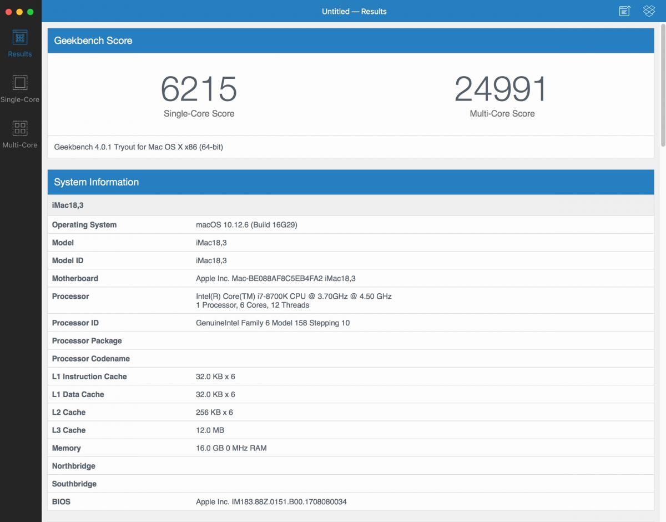Click the Intel Core i7-8700K processor text
Screen dimensions: 666x522
[x=294, y=296]
